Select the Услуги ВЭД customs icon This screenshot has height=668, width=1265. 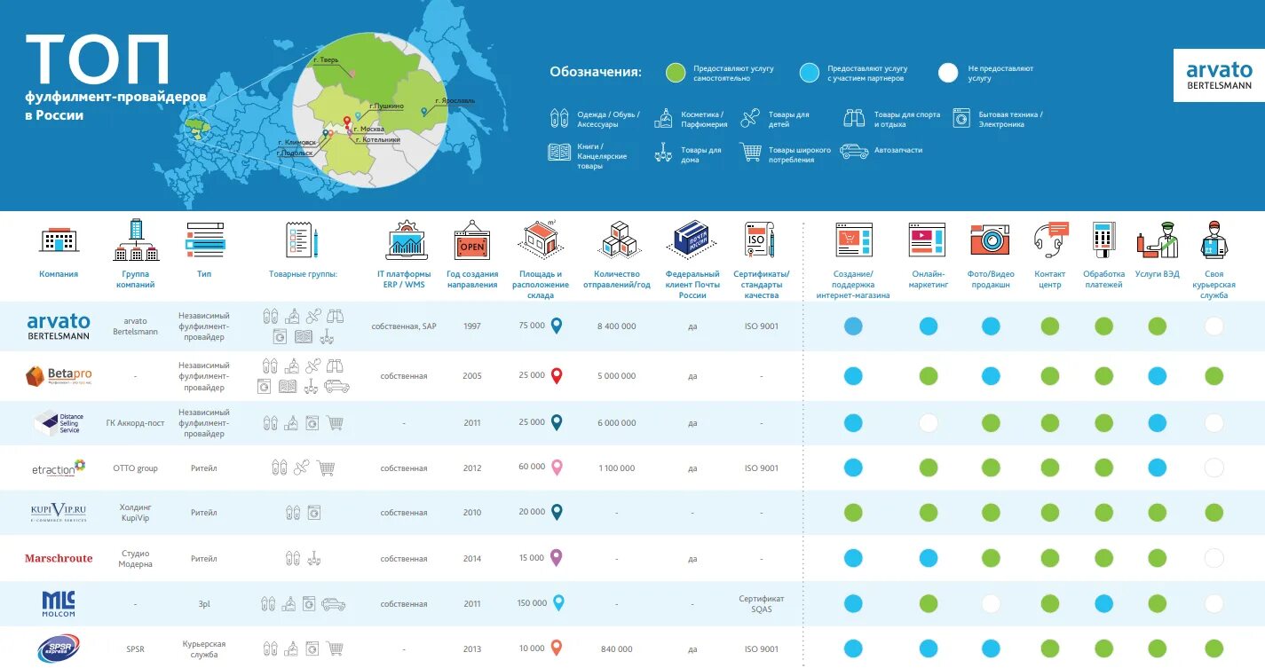coord(1158,240)
